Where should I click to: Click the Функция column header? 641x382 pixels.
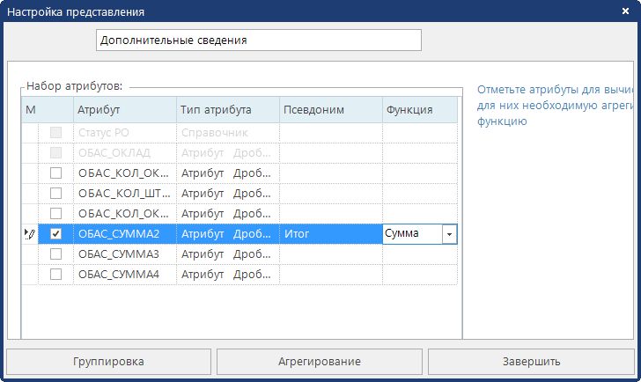point(419,110)
